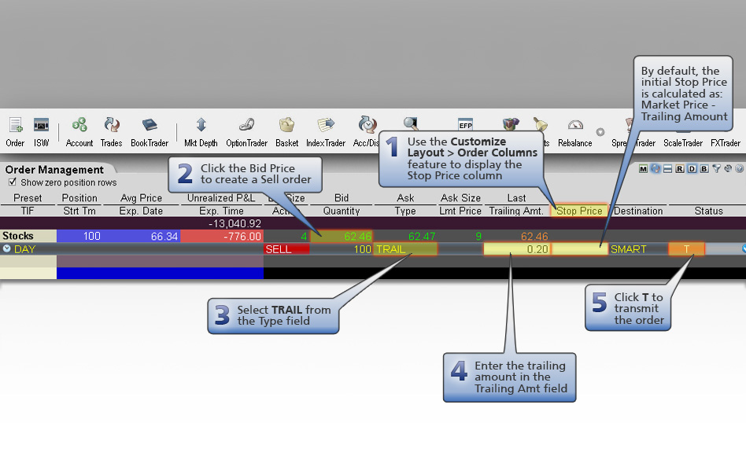The height and width of the screenshot is (456, 746).
Task: Open the Account window icon
Action: [79, 125]
